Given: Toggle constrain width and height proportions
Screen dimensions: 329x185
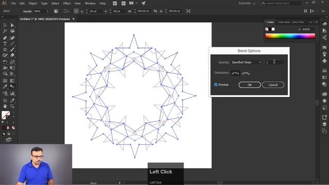Looking at the screenshot, I should coord(155,11).
